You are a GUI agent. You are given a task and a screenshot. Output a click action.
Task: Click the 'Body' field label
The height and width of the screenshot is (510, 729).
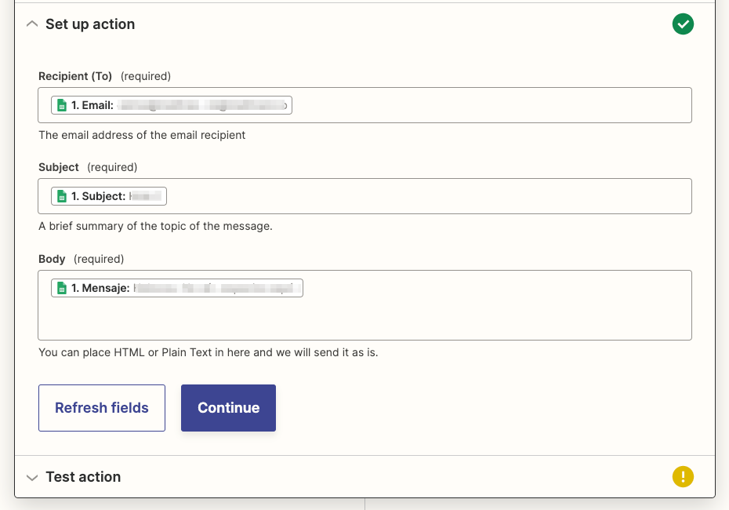click(53, 259)
